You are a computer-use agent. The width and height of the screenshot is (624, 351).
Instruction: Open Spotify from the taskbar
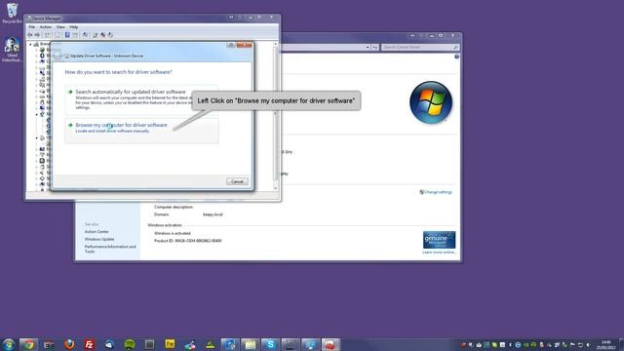coord(130,344)
